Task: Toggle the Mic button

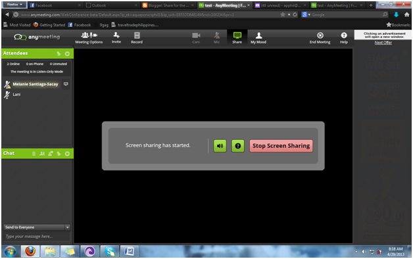Action: [x=216, y=38]
